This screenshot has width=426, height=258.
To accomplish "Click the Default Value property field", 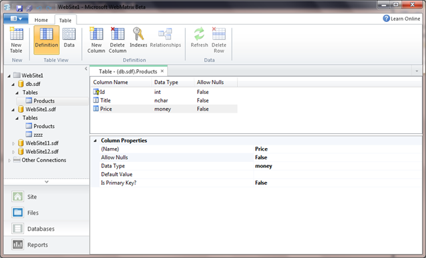I will click(x=337, y=174).
